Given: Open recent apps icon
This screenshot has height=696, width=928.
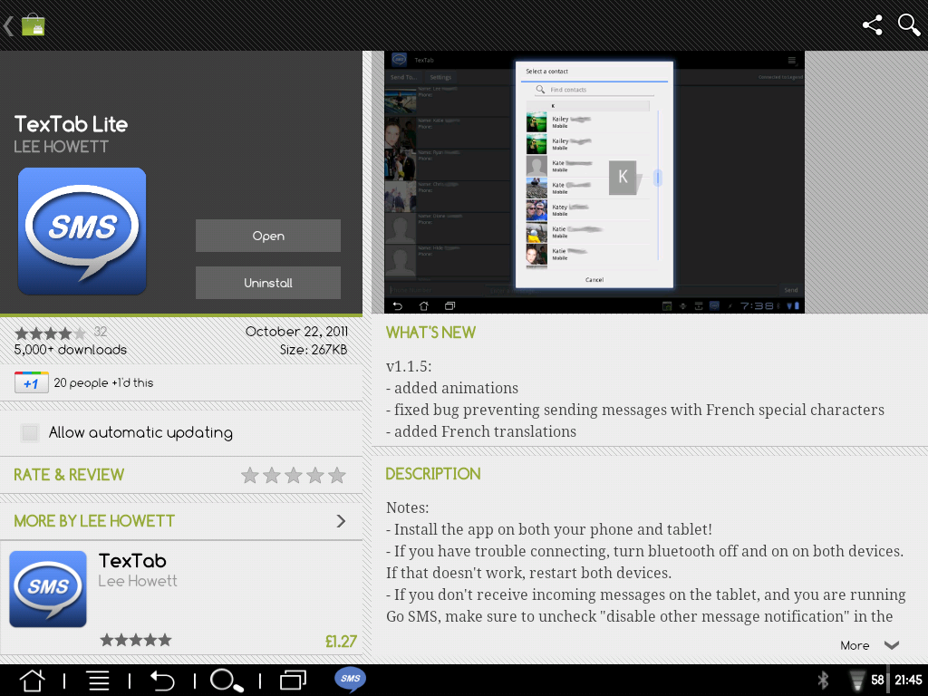Looking at the screenshot, I should coord(293,681).
